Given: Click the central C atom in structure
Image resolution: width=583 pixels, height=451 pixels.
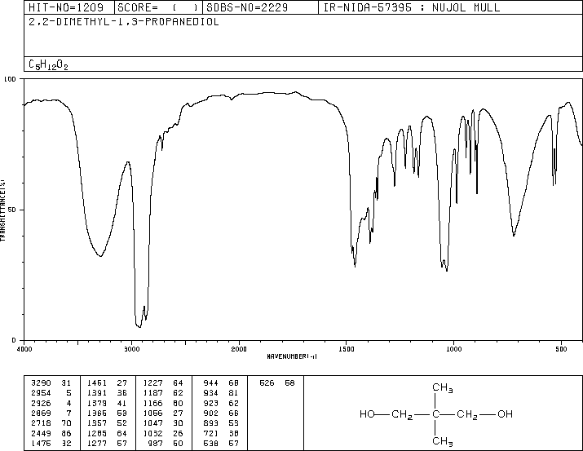Looking at the screenshot, I should [435, 413].
